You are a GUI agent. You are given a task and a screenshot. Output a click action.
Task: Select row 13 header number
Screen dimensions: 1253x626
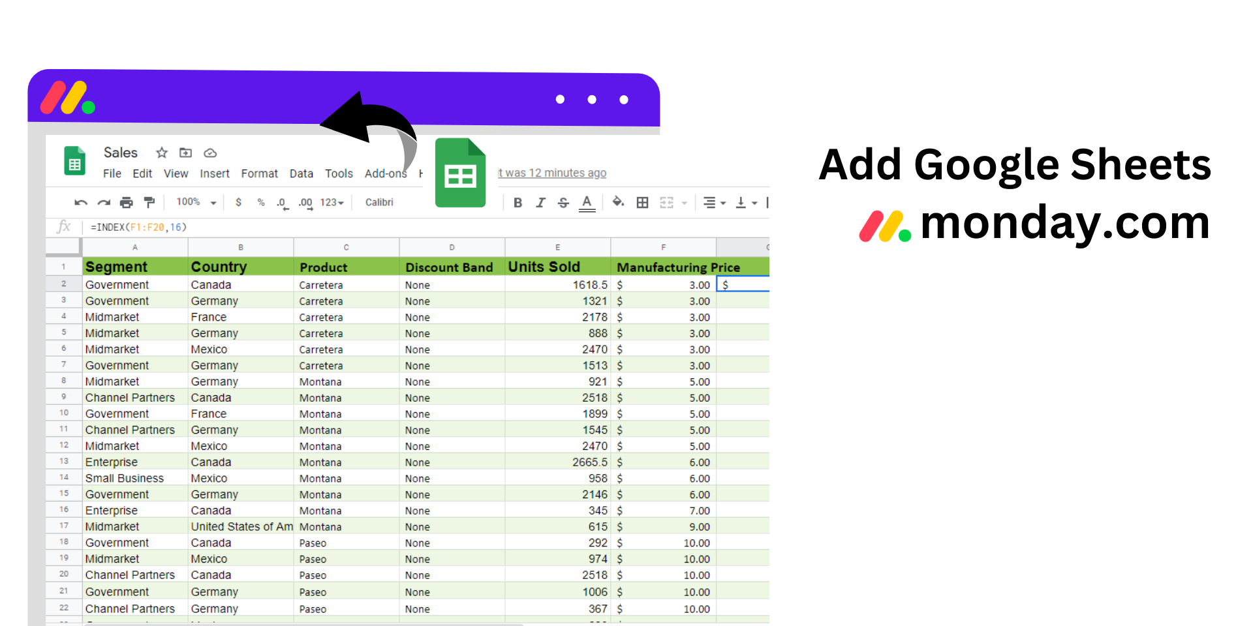tap(64, 462)
